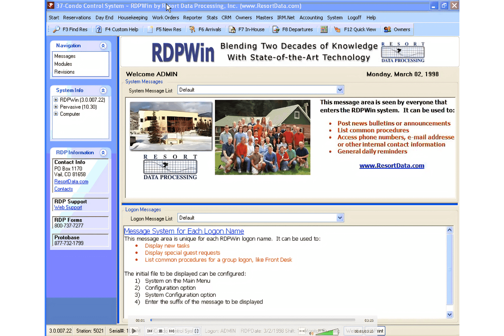Click the speaker mute icon

tap(311, 333)
